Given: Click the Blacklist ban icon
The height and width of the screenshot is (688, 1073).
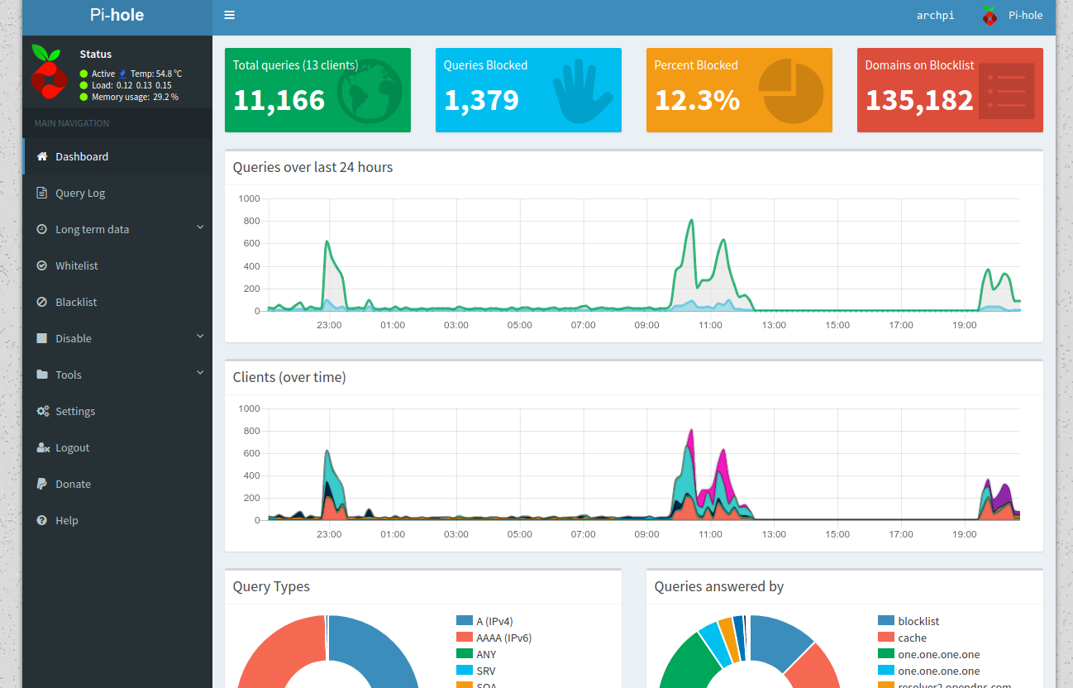Looking at the screenshot, I should (42, 302).
